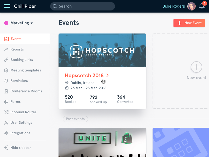Click the search magnifier icon
The height and width of the screenshot is (157, 209).
tap(55, 6)
